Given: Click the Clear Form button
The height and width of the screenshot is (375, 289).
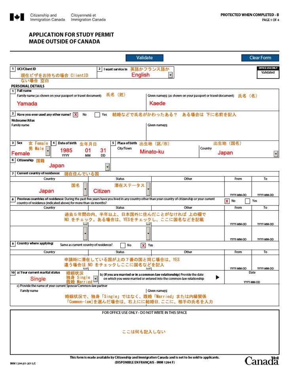Looking at the screenshot, I should click(260, 58).
